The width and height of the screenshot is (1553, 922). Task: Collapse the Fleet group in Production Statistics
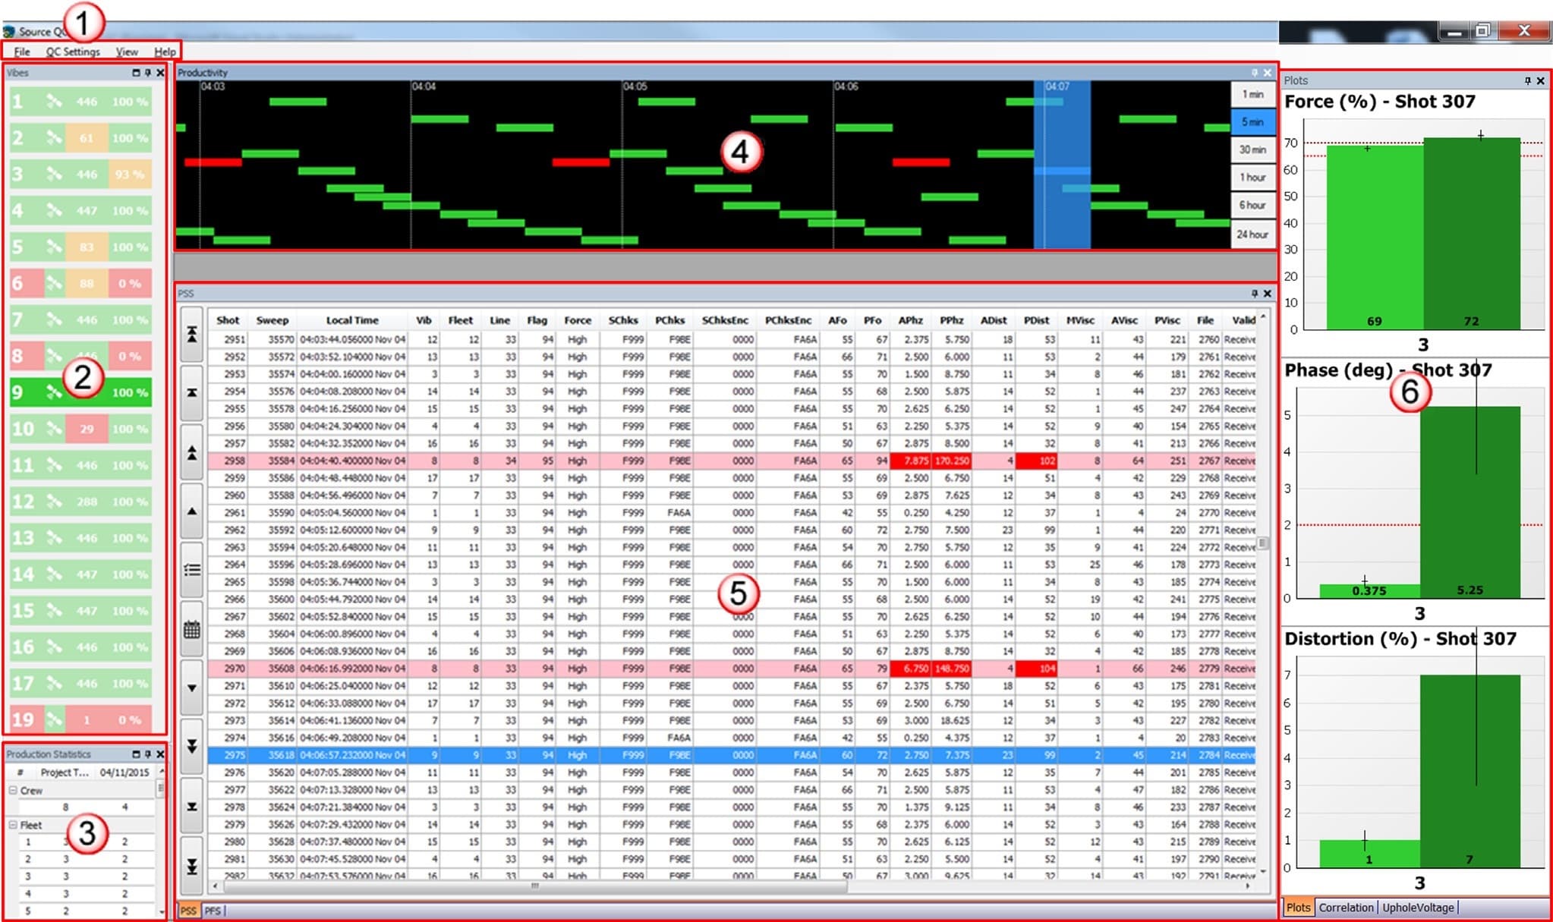[x=13, y=825]
